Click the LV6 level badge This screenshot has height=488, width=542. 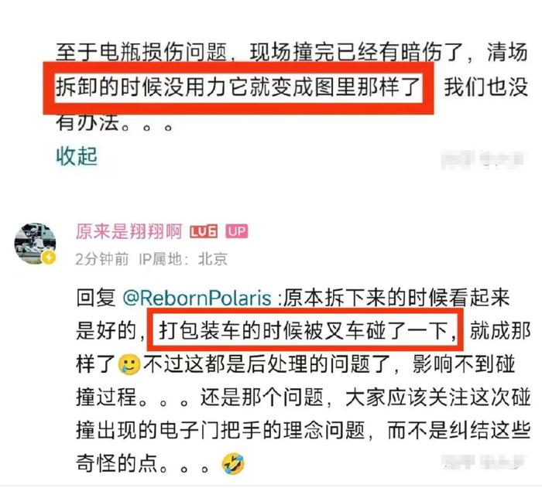[204, 231]
